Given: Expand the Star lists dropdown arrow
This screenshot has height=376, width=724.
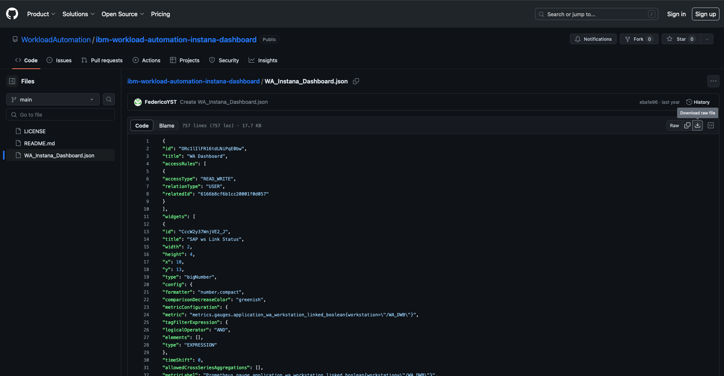Looking at the screenshot, I should (x=707, y=39).
